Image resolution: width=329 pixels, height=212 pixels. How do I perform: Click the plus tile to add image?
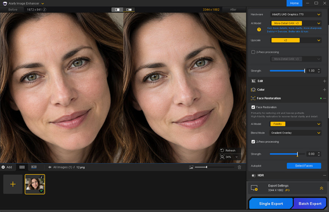(x=13, y=184)
